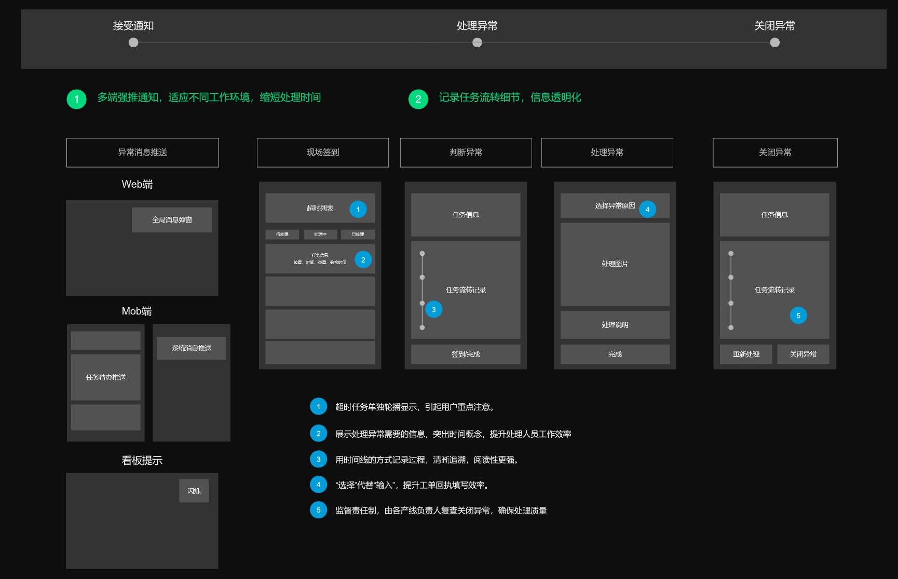
Task: Click the 处理异常 timeline dot in top bar
Action: pos(477,43)
